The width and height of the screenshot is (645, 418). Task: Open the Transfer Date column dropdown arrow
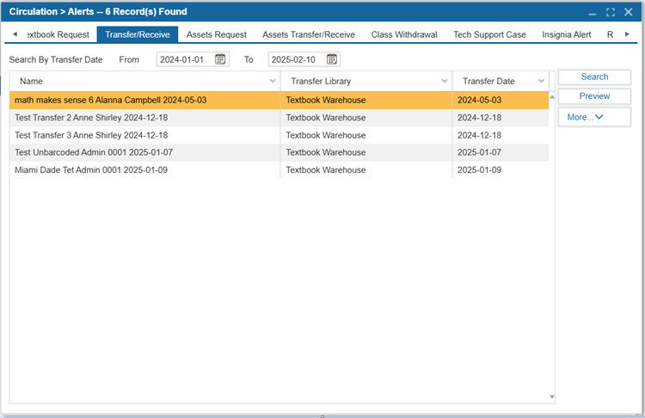point(541,81)
